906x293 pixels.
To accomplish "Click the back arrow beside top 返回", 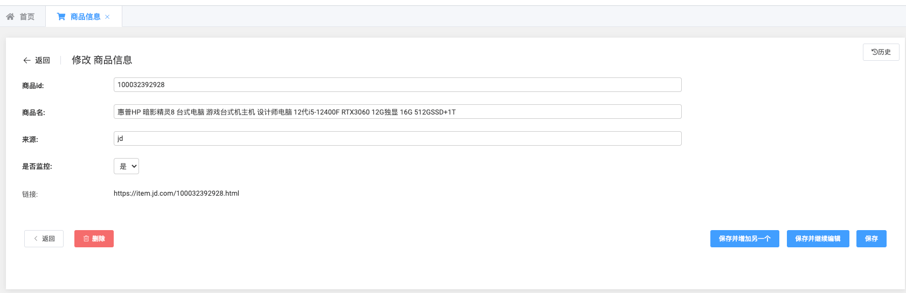I will pos(26,60).
